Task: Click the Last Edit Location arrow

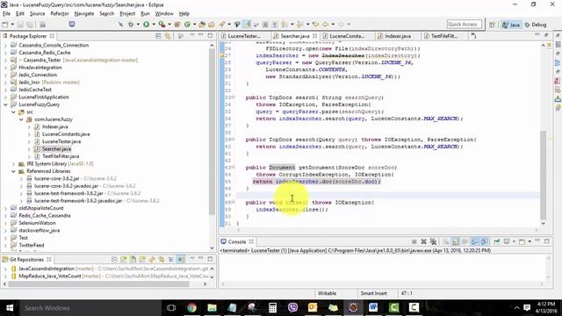Action: tap(315, 25)
